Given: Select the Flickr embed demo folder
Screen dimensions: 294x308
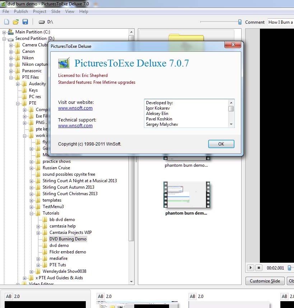Looking at the screenshot, I should click(68, 252).
